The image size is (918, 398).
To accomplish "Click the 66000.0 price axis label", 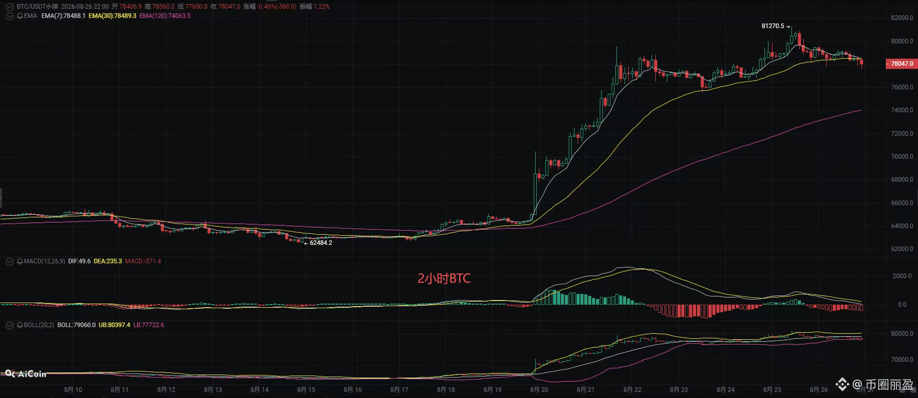I will [902, 203].
